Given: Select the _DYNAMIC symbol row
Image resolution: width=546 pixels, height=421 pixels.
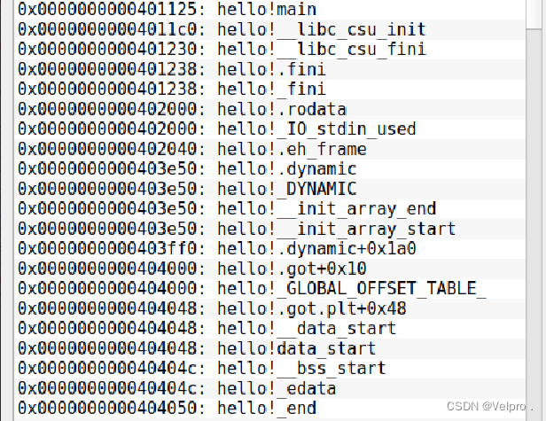Looking at the screenshot, I should pos(269,189).
